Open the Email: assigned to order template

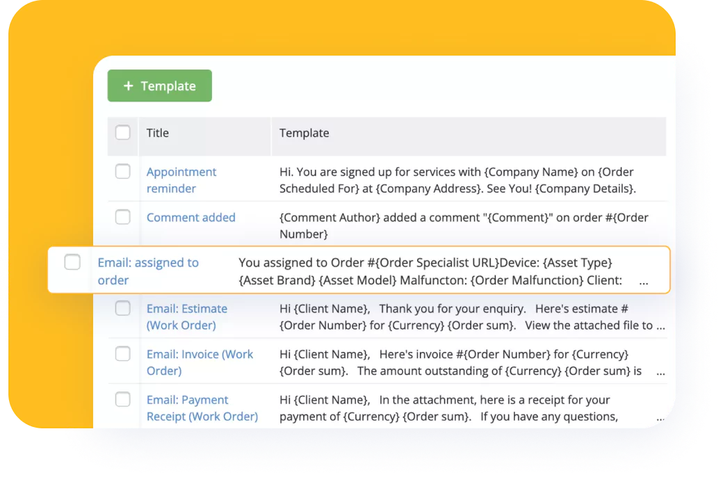148,271
